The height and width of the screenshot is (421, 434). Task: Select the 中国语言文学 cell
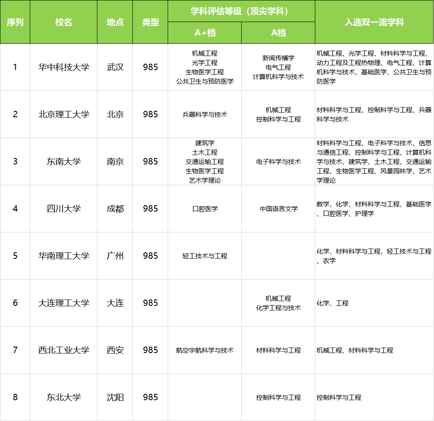pyautogui.click(x=278, y=209)
